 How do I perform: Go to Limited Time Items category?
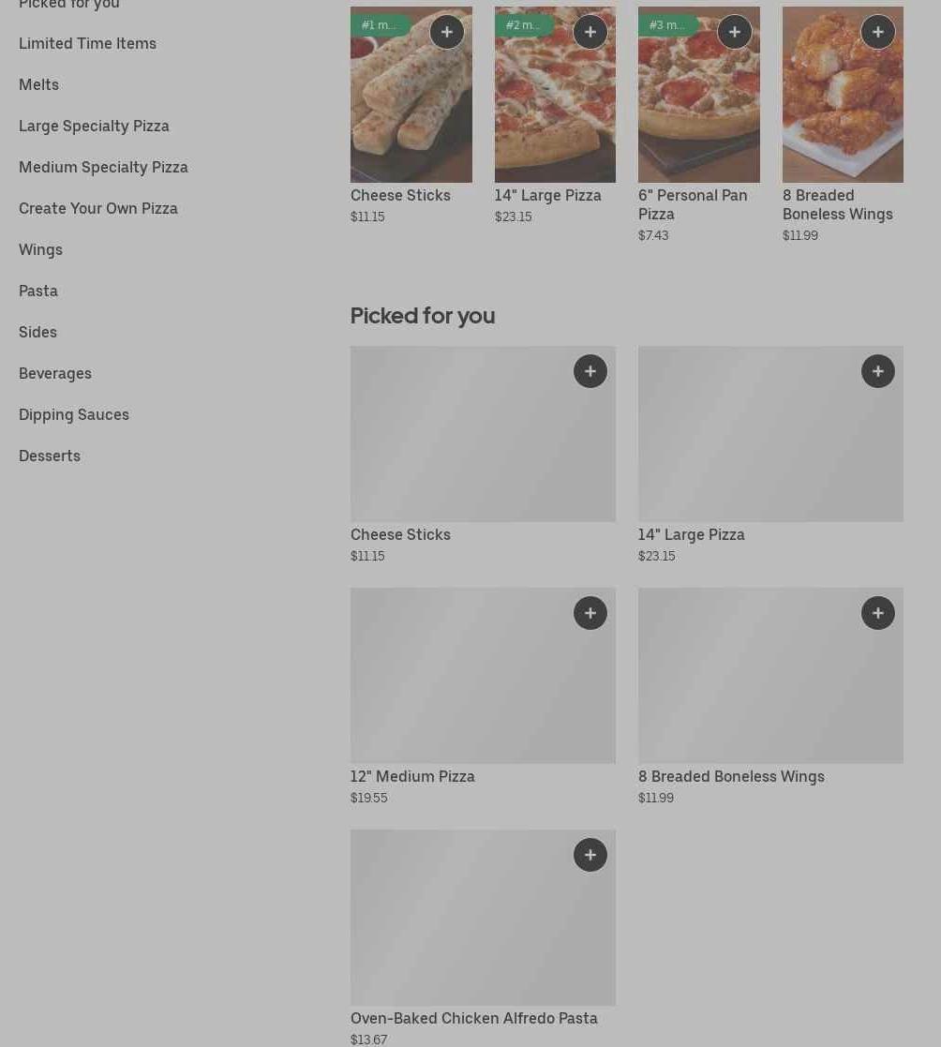[87, 43]
